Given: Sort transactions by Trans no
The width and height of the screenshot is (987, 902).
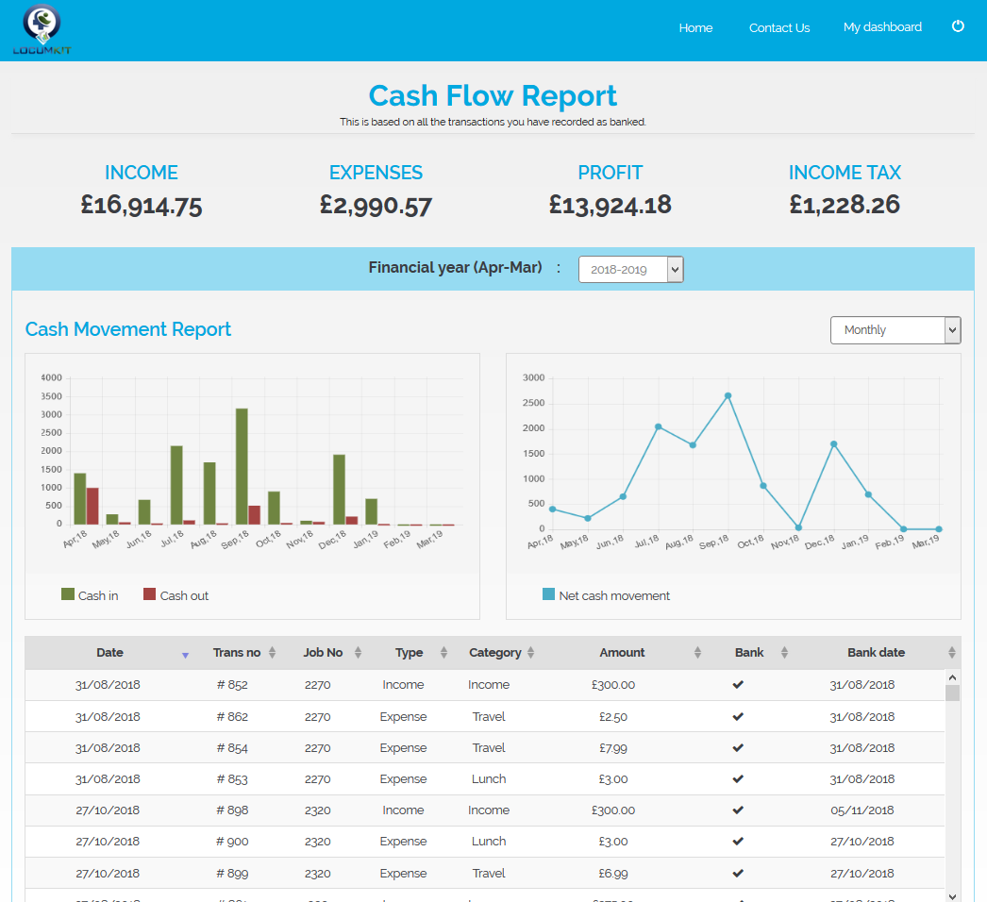Looking at the screenshot, I should tap(274, 652).
